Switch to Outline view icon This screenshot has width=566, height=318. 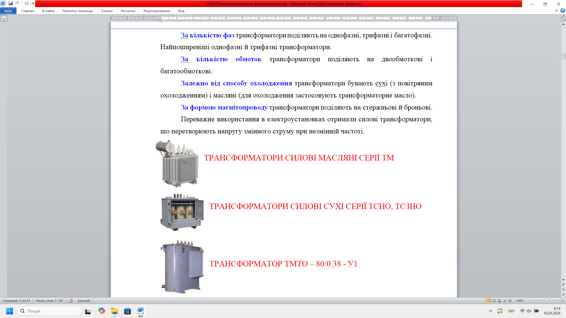click(504, 301)
